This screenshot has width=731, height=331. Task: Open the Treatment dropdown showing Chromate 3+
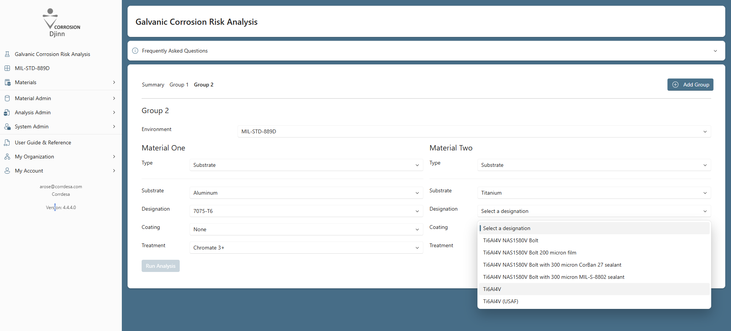[306, 248]
